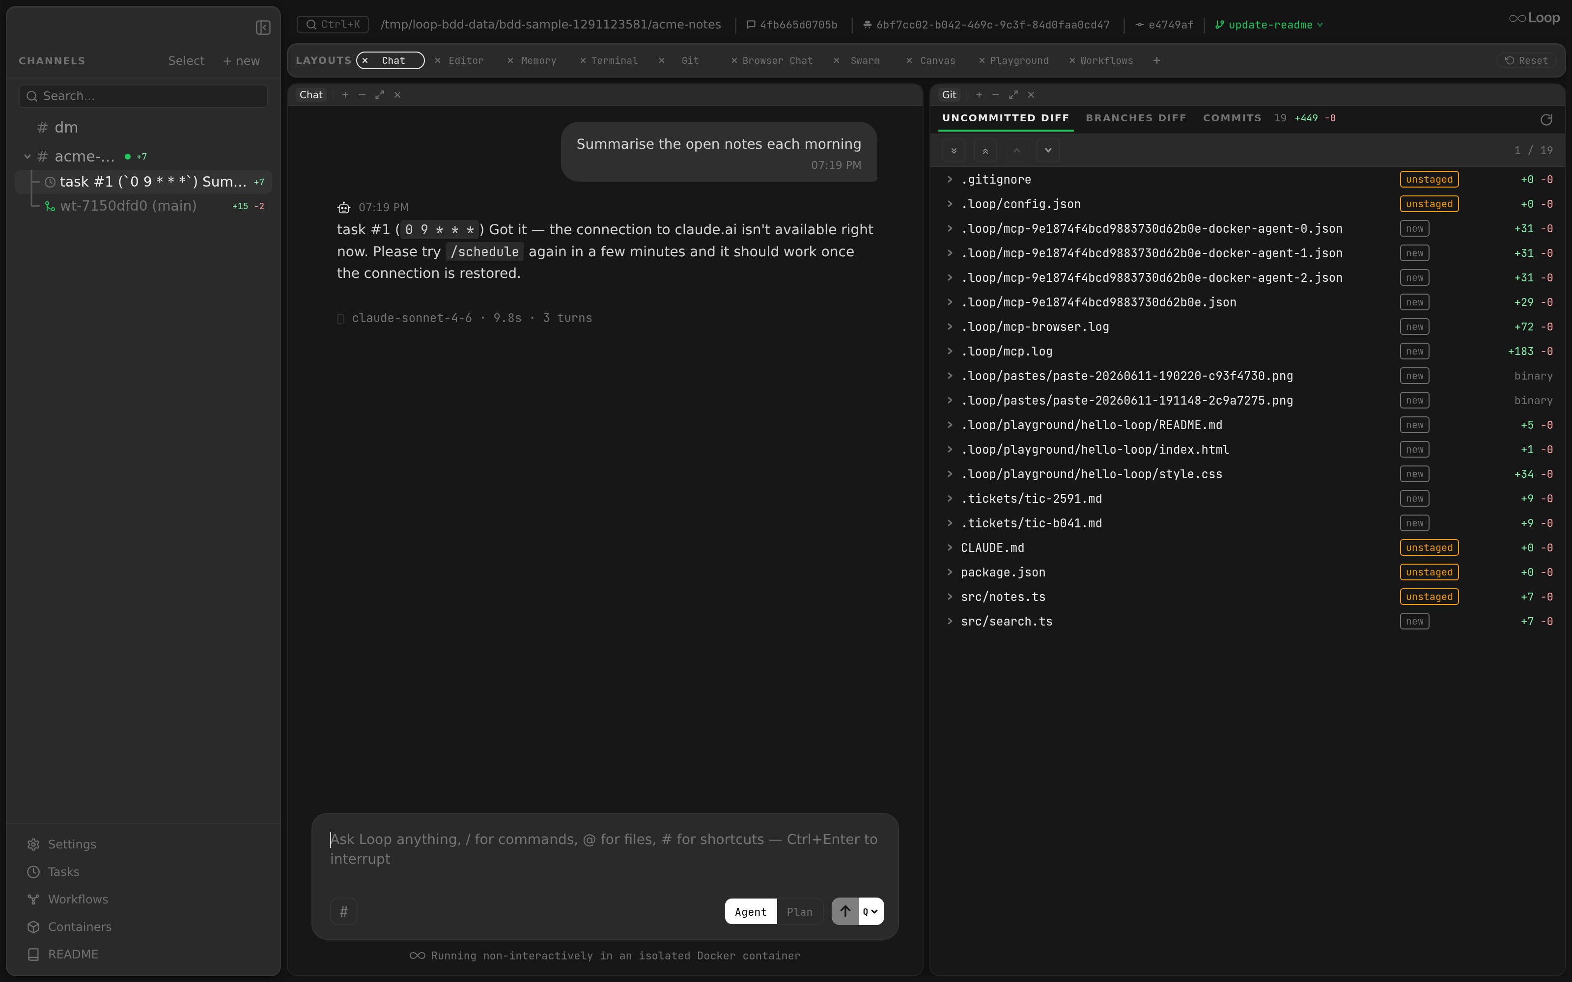Switch to the Playground layout
Screen dimensions: 1572x982
click(1018, 60)
